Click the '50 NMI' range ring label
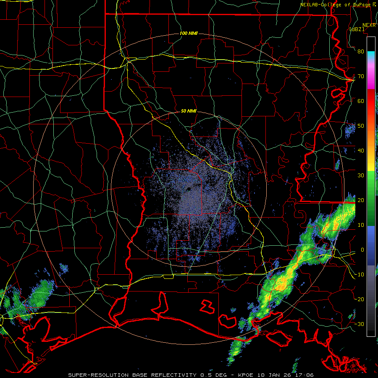Image resolution: width=378 pixels, height=378 pixels. (189, 111)
